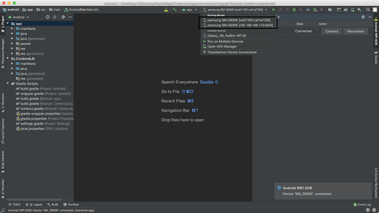This screenshot has width=379, height=213.
Task: Click Sync Project with Gradle Files icon
Action: pos(346,9)
